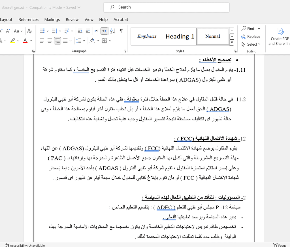Expand the Bullets library dropdown

click(x=48, y=31)
